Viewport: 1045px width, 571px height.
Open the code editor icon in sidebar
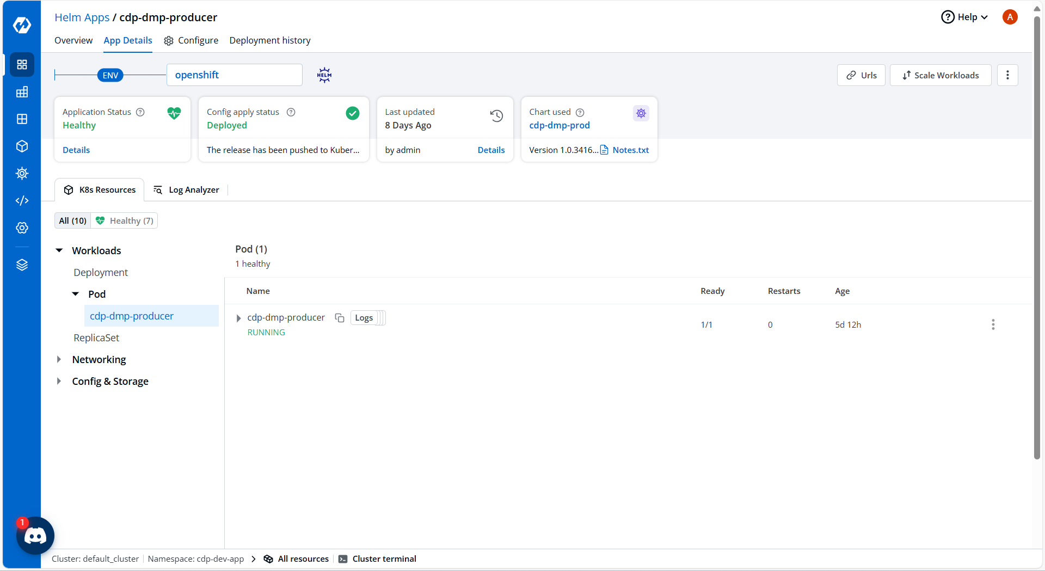pyautogui.click(x=22, y=201)
